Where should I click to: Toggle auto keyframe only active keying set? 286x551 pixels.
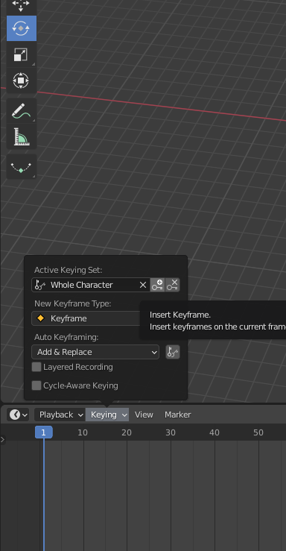click(173, 352)
